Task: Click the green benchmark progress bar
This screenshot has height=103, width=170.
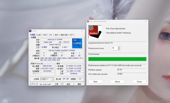Action: [117, 59]
